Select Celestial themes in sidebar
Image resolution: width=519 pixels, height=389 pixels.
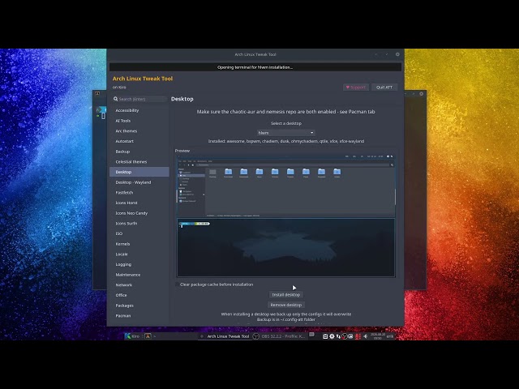coord(139,162)
